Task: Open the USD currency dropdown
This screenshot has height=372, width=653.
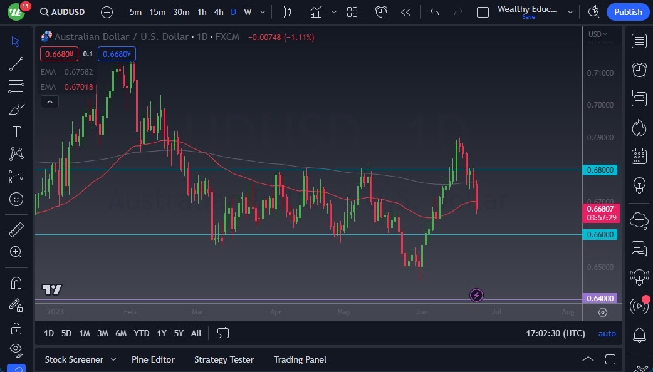Action: coord(597,34)
